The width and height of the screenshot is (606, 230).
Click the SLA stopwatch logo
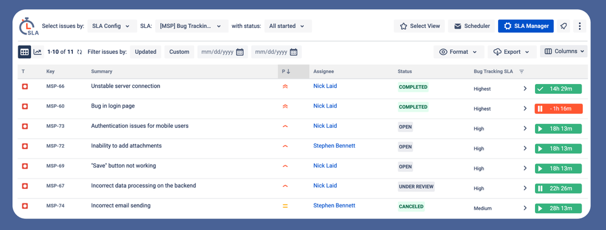29,26
